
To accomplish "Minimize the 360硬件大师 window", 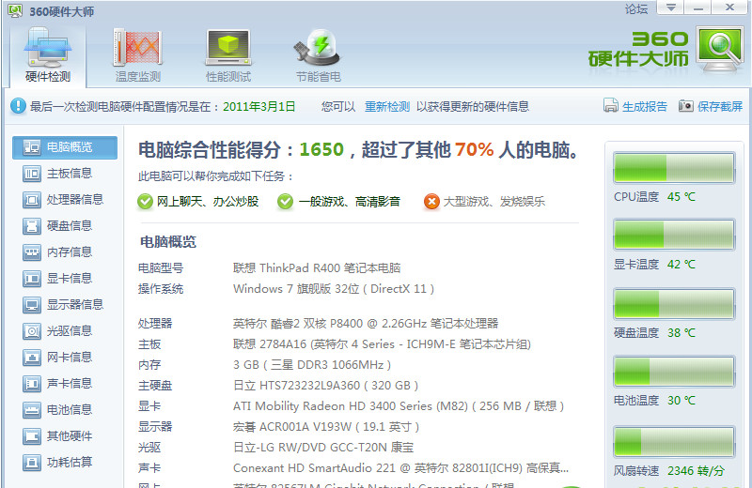I will point(698,8).
